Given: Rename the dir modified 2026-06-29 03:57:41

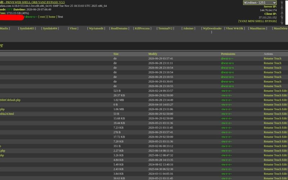Looking at the screenshot, I should (x=268, y=59).
